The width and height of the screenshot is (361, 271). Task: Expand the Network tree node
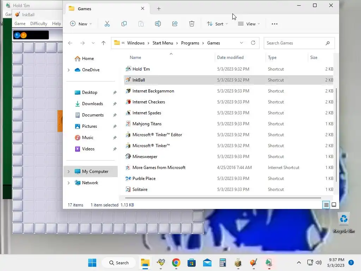tap(69, 183)
